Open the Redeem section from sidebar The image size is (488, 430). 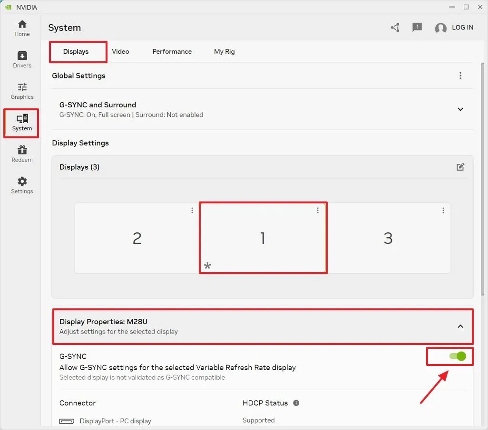[x=21, y=153]
